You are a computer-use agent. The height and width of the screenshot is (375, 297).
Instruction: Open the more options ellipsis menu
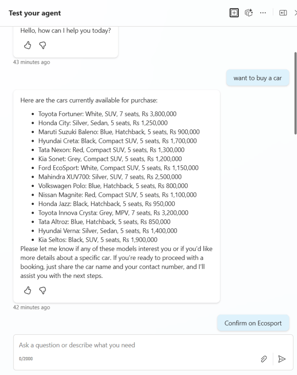[263, 13]
